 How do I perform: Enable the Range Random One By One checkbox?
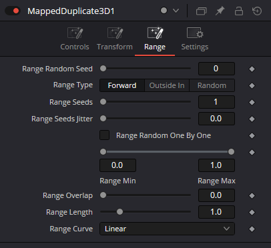pos(104,135)
